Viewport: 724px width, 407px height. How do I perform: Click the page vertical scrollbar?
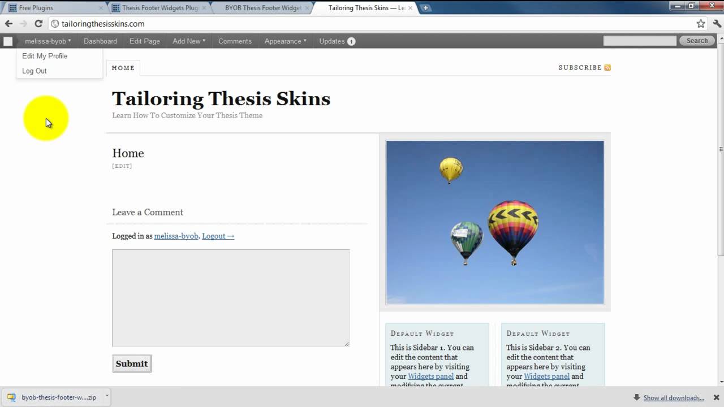721,149
